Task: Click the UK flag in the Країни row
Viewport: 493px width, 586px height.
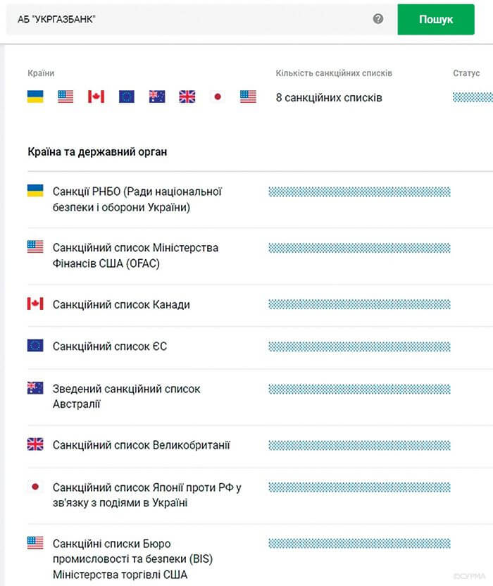Action: coord(187,96)
